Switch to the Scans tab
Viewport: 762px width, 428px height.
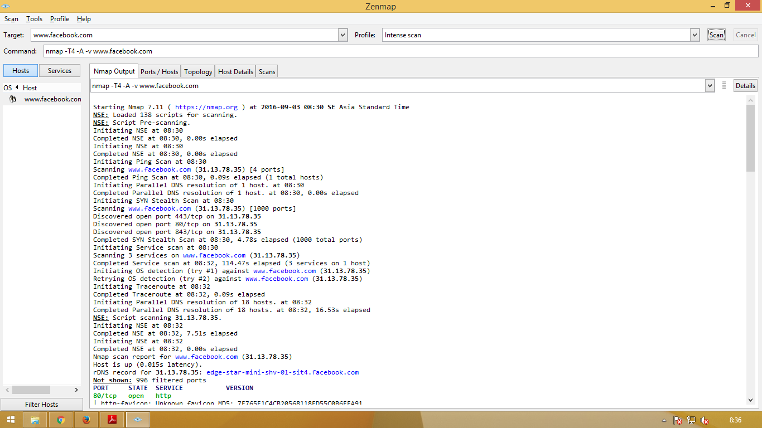tap(267, 71)
